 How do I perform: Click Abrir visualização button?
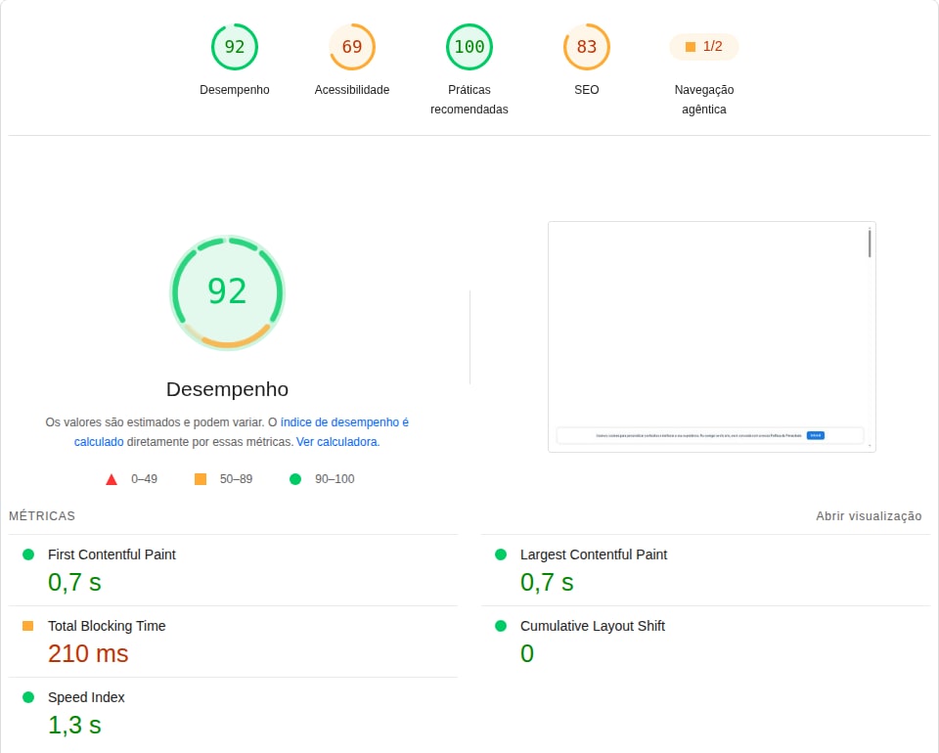click(869, 516)
